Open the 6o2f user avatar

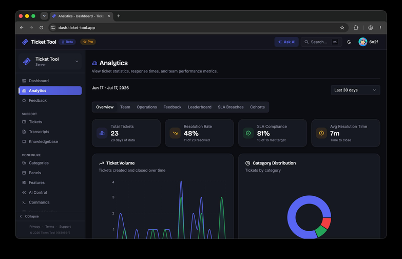pyautogui.click(x=362, y=42)
